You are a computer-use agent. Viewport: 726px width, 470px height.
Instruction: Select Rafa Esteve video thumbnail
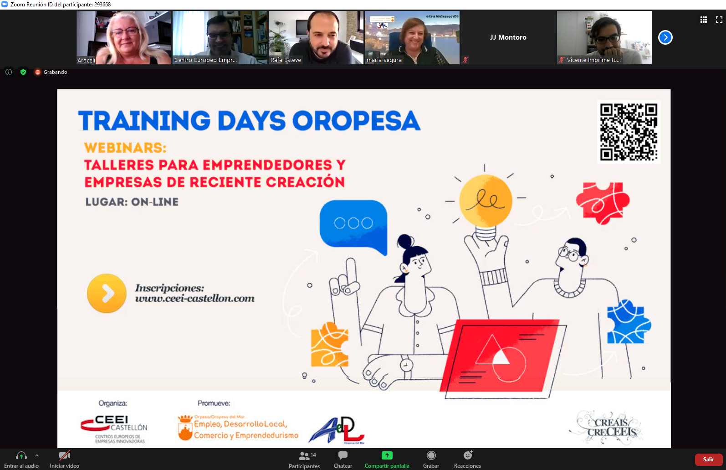coord(316,37)
